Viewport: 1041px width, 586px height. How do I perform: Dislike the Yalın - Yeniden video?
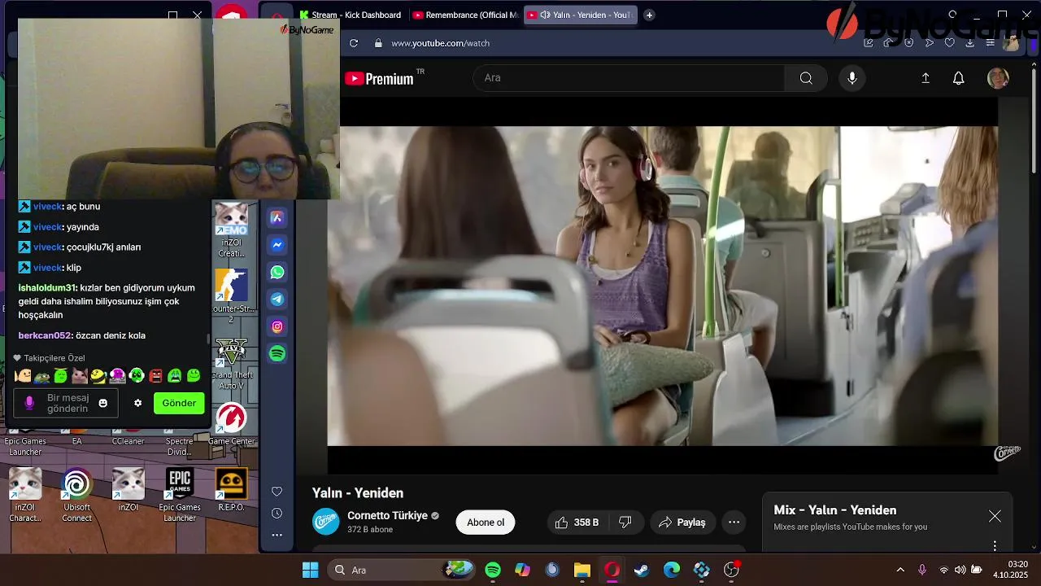click(x=625, y=523)
